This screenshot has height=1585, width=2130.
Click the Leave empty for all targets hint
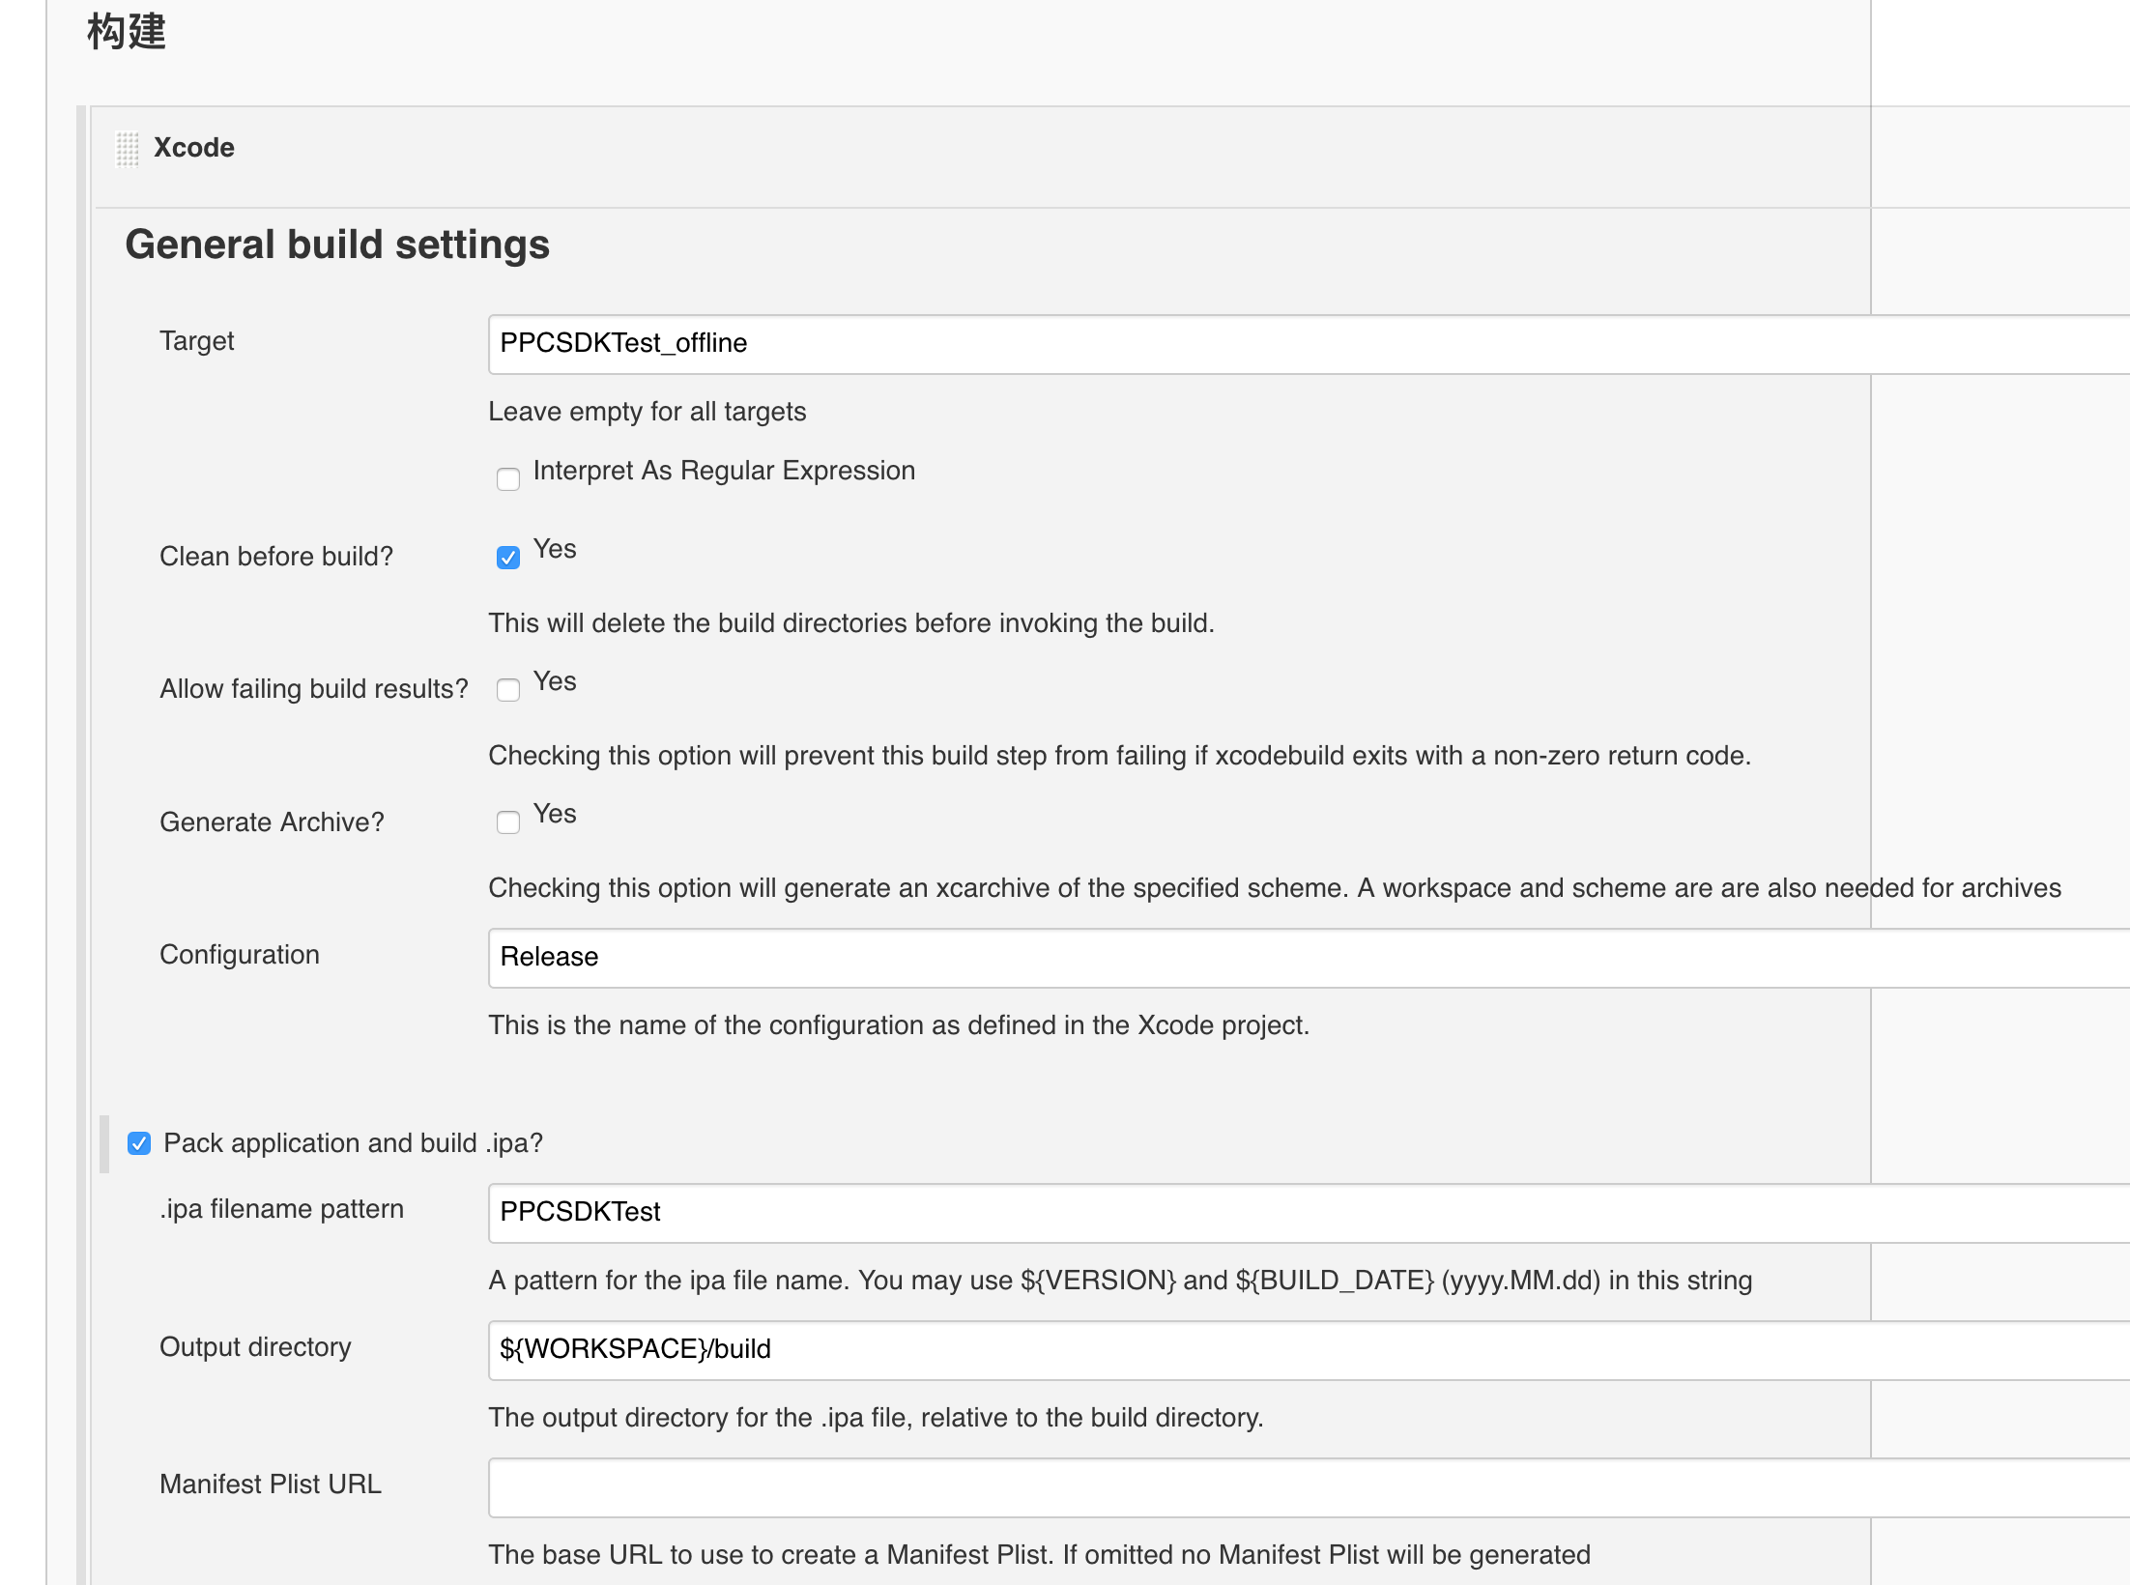[647, 412]
